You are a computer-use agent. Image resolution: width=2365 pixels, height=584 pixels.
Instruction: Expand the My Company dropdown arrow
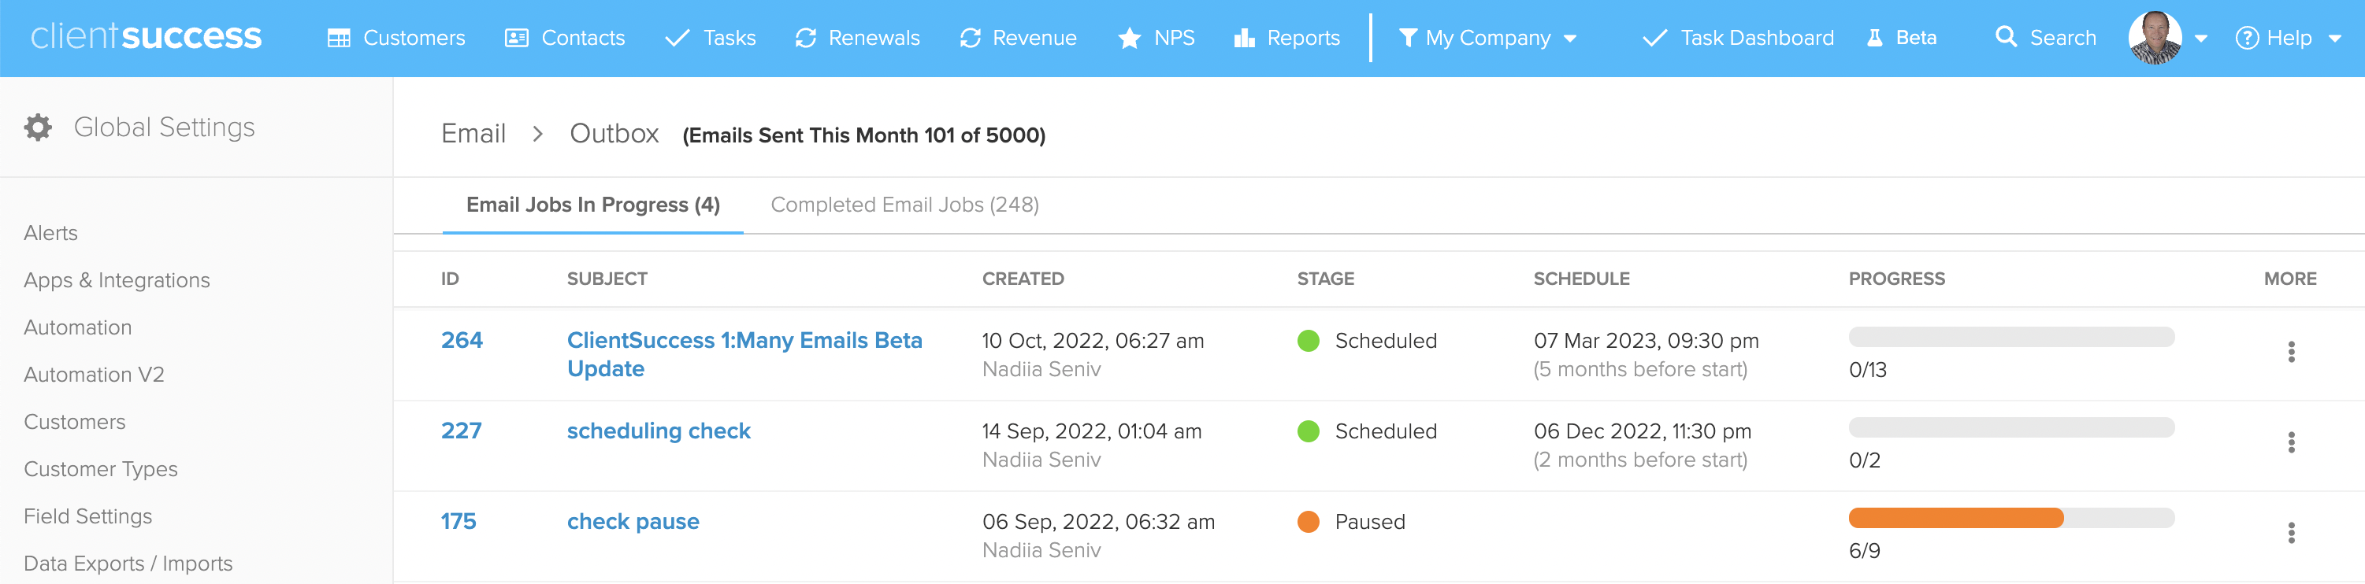(1570, 39)
